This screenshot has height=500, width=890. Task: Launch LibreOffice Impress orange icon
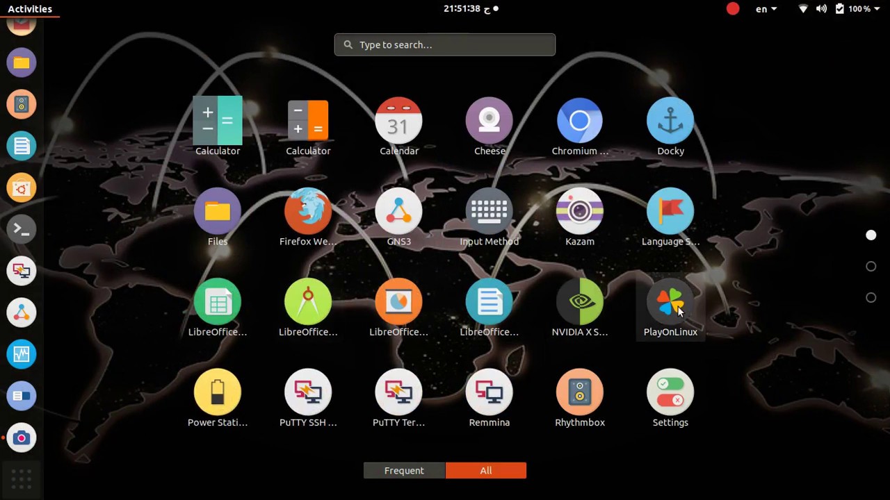pyautogui.click(x=398, y=308)
